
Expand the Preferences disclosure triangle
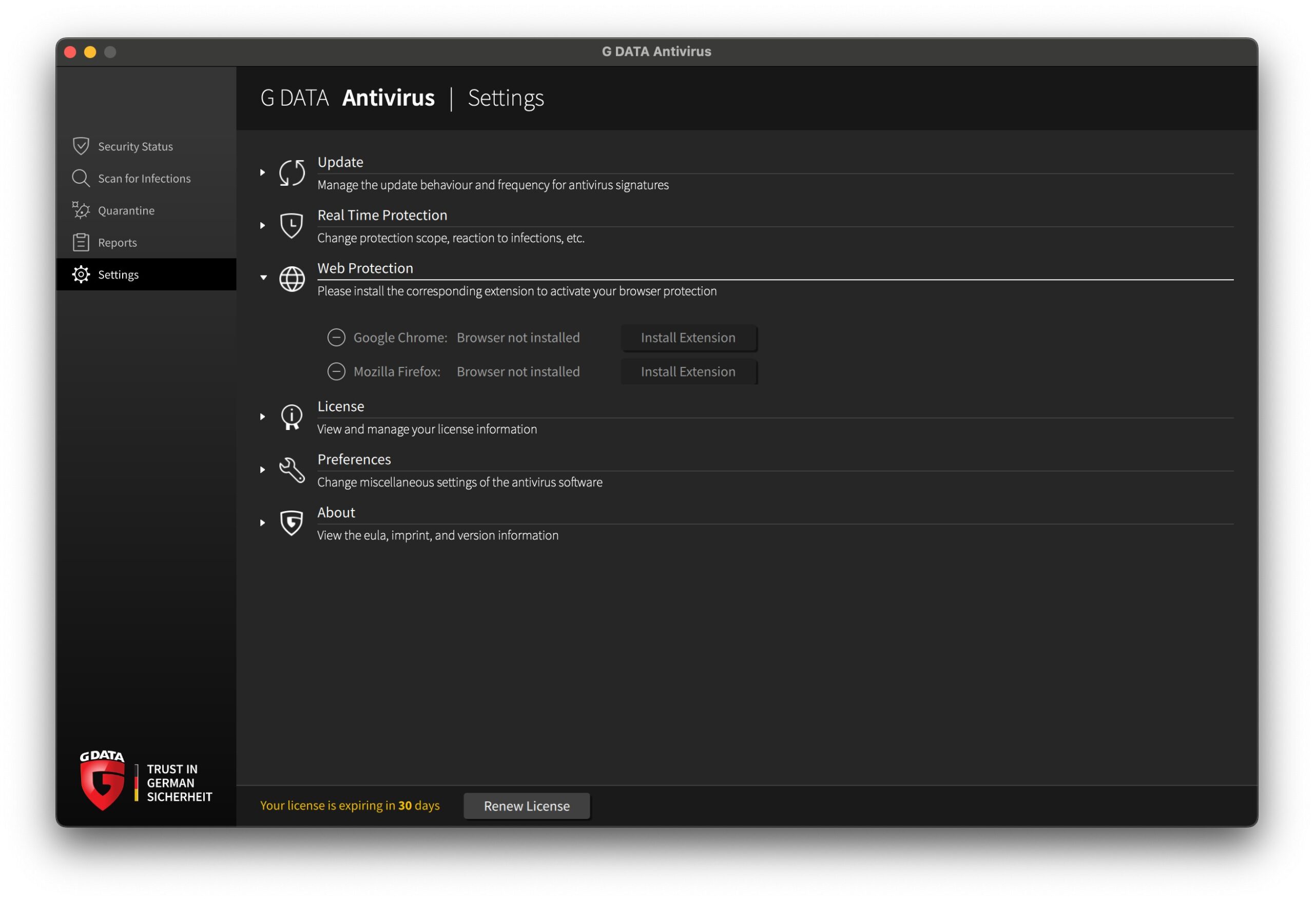(x=262, y=469)
